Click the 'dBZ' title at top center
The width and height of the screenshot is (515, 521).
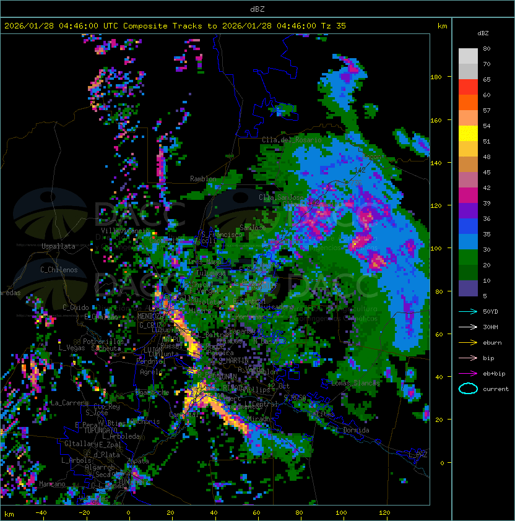[x=257, y=9]
